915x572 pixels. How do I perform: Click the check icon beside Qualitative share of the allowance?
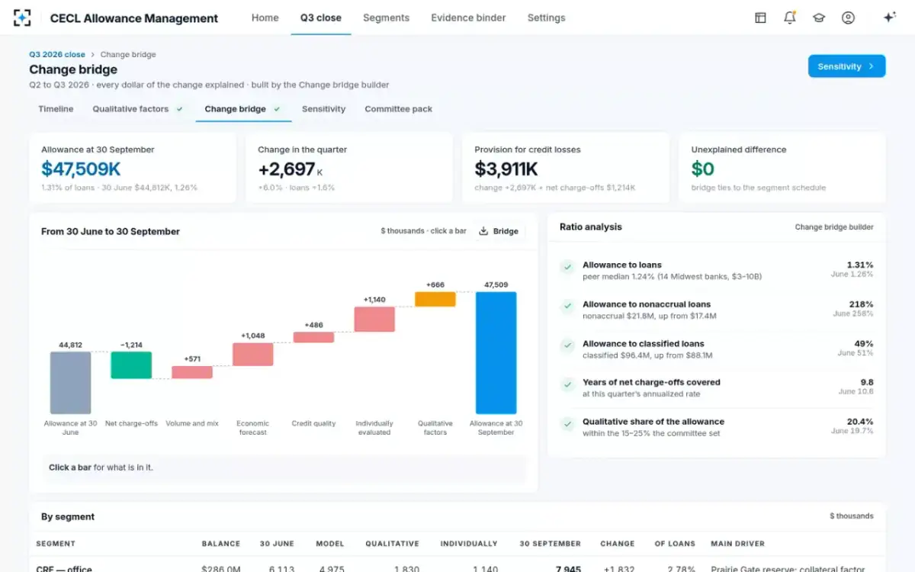[x=567, y=423]
